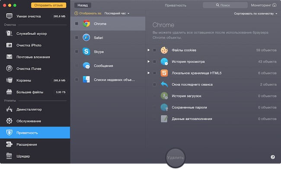Click the HTML5 icon for Локальное хранилище
281x172 pixels.
(x=164, y=73)
